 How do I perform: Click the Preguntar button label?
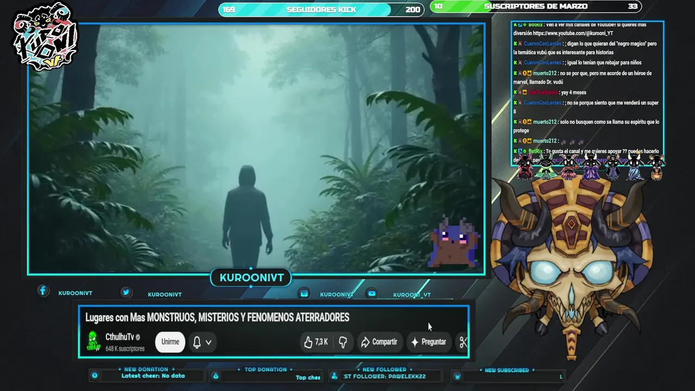(x=434, y=342)
